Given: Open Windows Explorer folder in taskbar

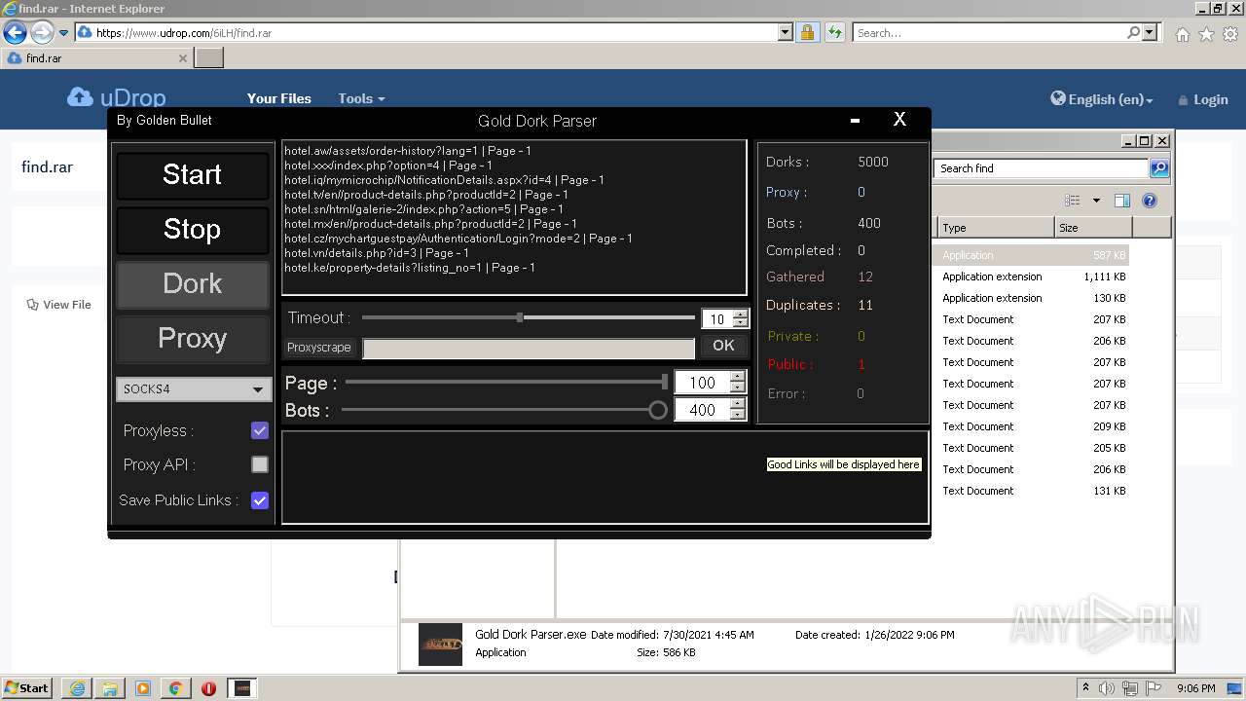Looking at the screenshot, I should (109, 688).
